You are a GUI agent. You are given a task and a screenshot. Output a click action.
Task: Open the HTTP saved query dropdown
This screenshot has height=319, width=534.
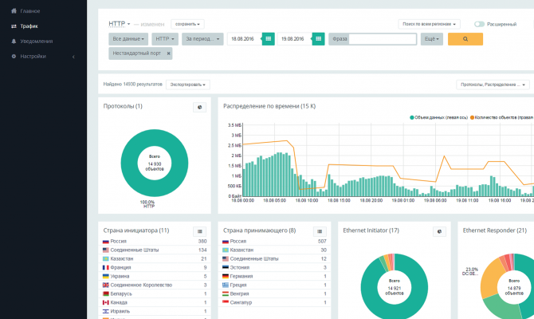point(120,24)
